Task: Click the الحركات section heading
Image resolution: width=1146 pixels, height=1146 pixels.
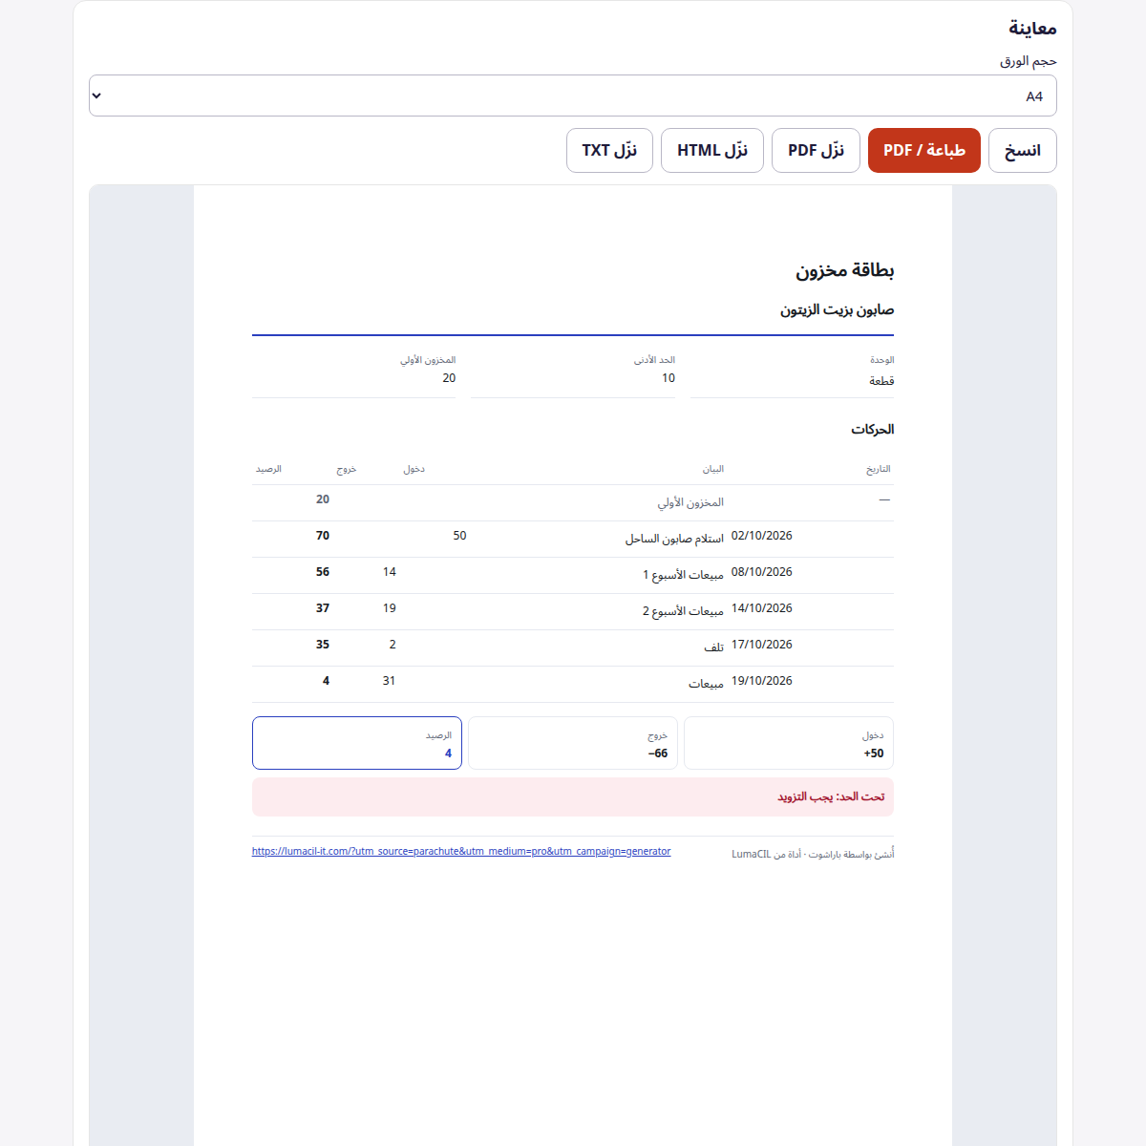Action: [x=873, y=429]
